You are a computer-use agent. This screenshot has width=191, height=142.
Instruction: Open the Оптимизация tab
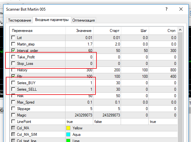point(84,20)
